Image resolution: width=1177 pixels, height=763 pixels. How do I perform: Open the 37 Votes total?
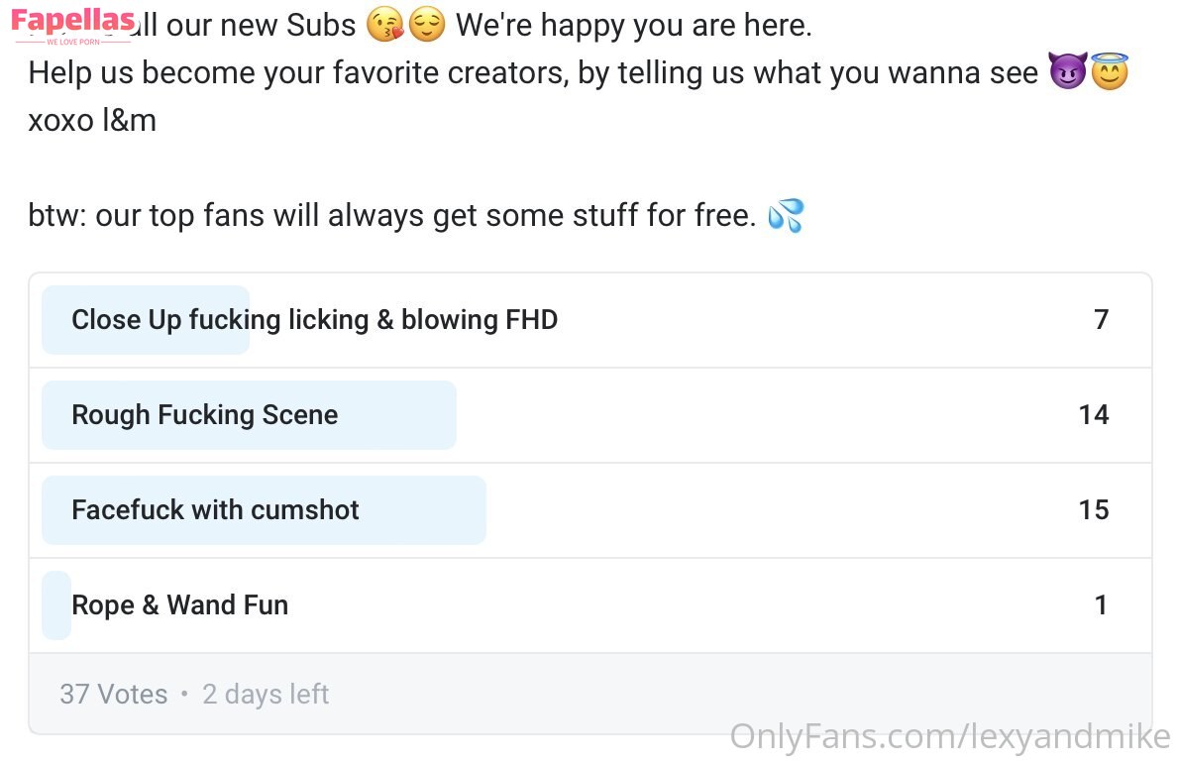[x=113, y=694]
